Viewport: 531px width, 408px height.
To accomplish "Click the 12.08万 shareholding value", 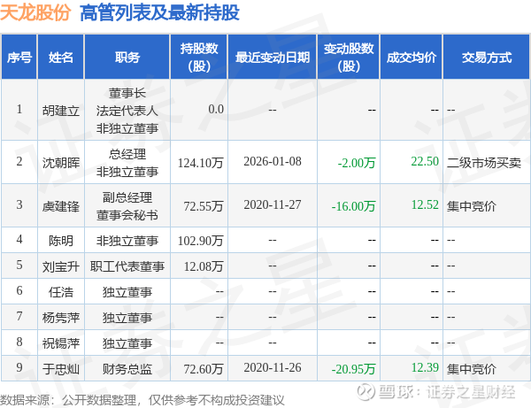I will (204, 266).
